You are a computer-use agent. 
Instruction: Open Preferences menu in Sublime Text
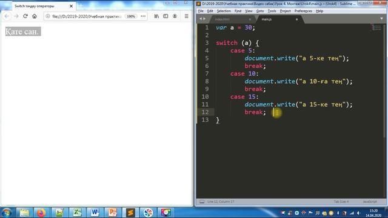[303, 11]
